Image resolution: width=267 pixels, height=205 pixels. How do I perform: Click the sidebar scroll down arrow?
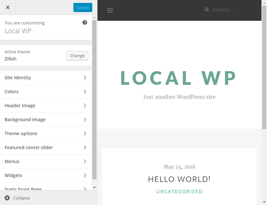click(94, 187)
